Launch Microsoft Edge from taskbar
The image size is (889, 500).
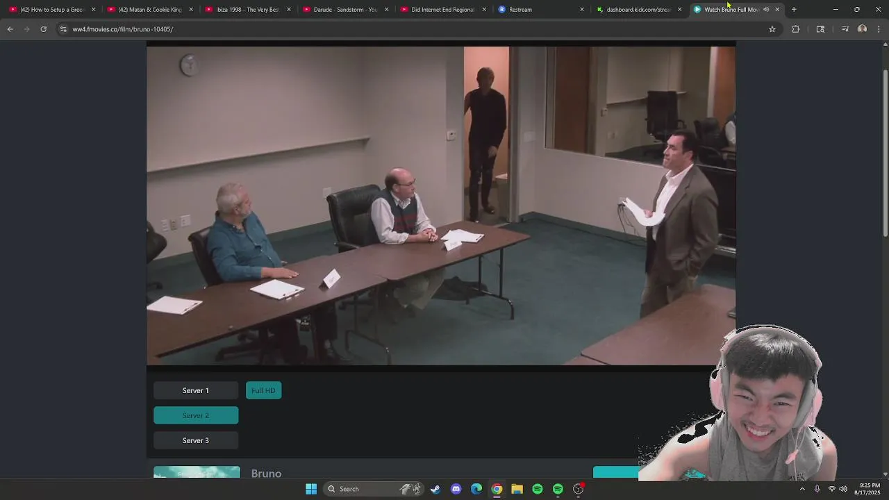476,489
